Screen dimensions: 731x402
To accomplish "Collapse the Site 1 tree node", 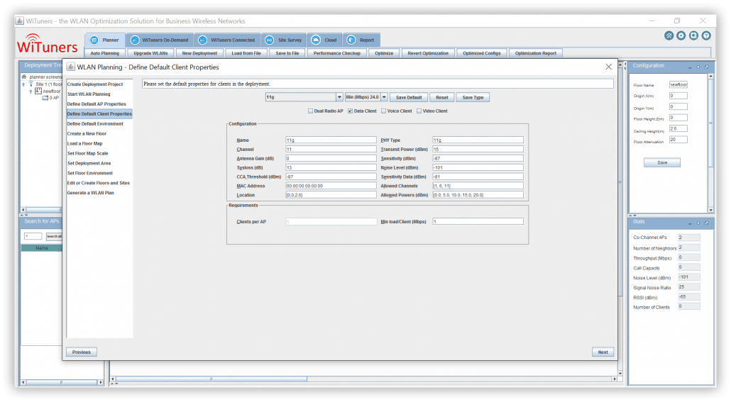I will (x=23, y=85).
